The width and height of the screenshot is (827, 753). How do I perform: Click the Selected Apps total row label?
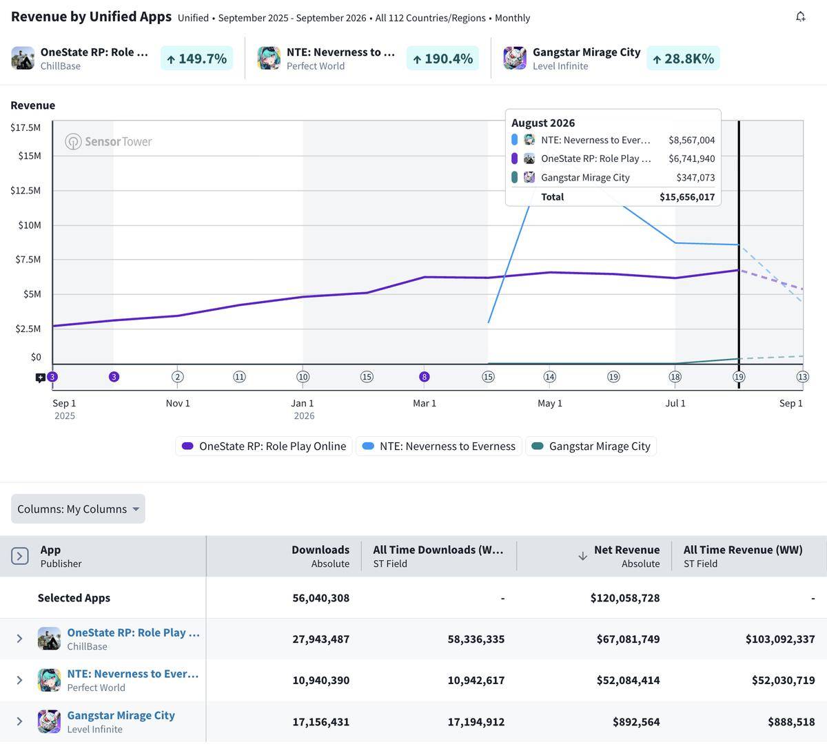pos(74,598)
